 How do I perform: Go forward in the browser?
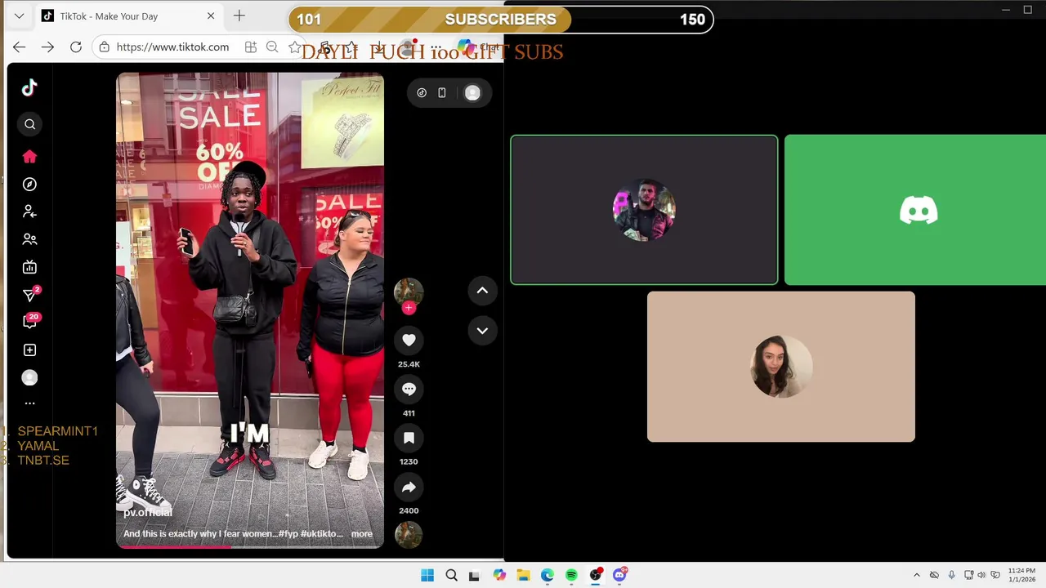click(x=47, y=47)
